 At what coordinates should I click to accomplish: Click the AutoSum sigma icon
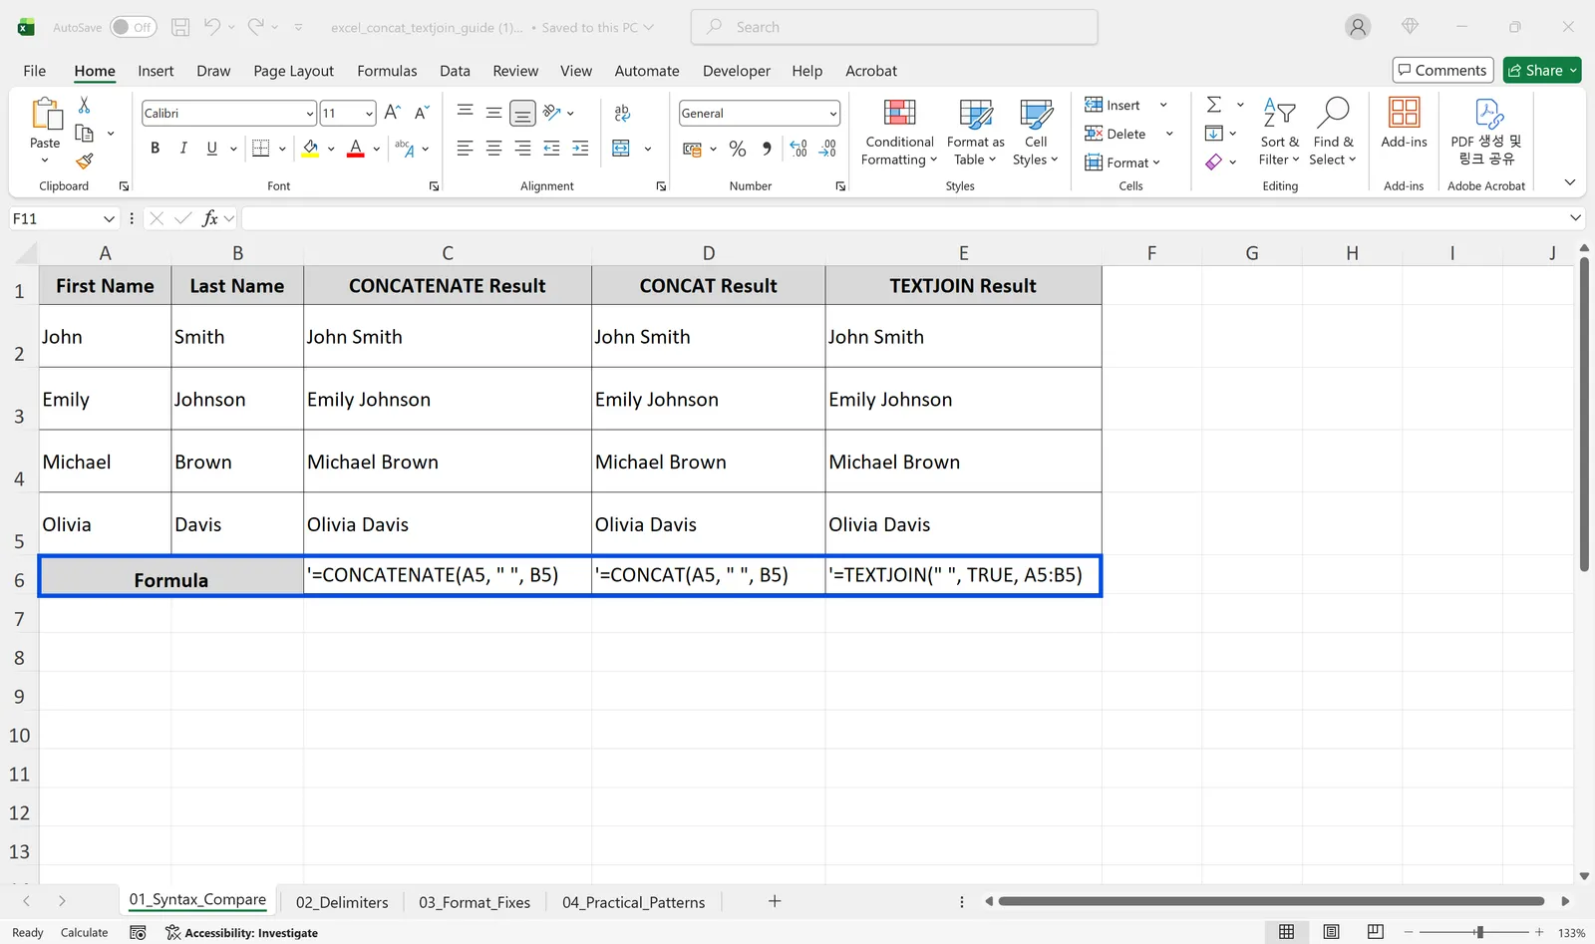click(x=1214, y=105)
